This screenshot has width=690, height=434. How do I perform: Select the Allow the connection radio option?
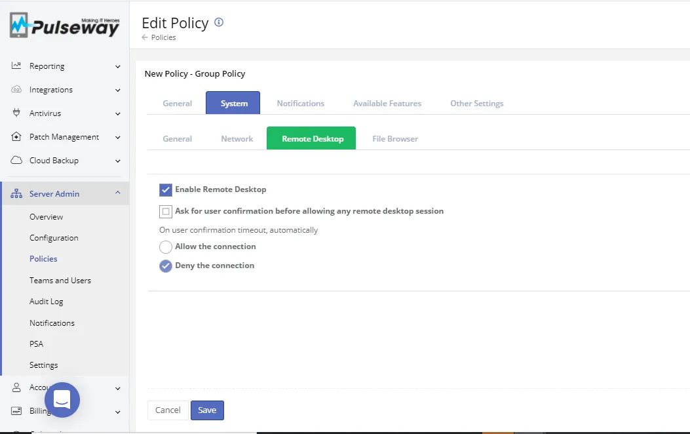pos(166,247)
